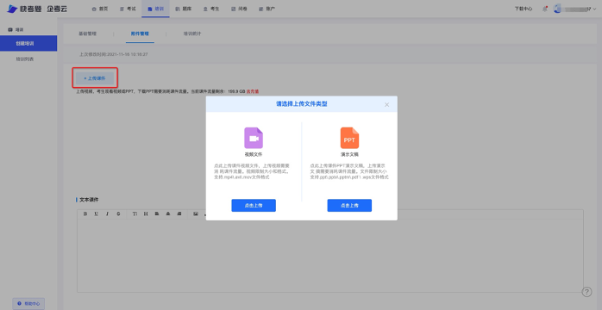Click the 上传课件 upload button
The height and width of the screenshot is (310, 602).
[x=95, y=78]
